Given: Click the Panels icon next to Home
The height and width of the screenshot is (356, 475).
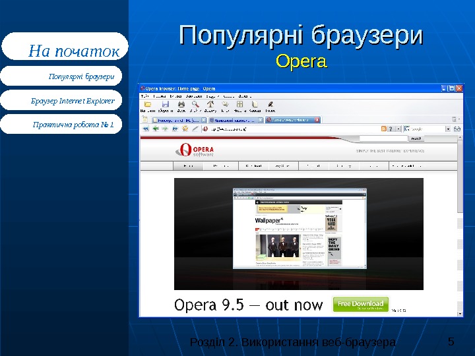Looking at the screenshot, I should coord(225,104).
